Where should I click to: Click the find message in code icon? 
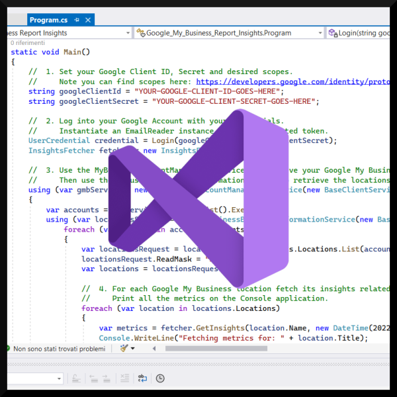[x=76, y=378]
